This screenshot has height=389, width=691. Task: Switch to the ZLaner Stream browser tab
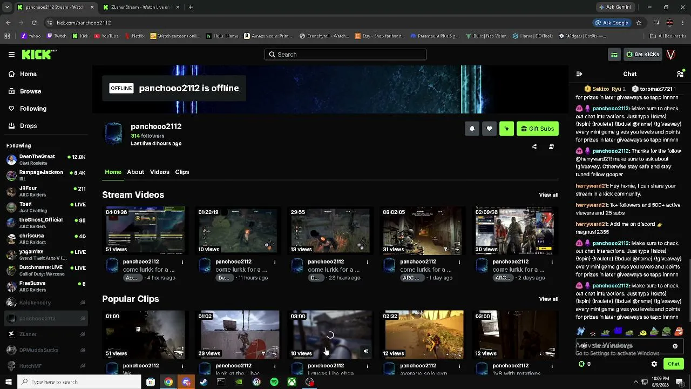pos(140,7)
